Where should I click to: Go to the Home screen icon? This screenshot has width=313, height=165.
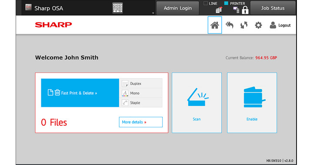(215, 25)
